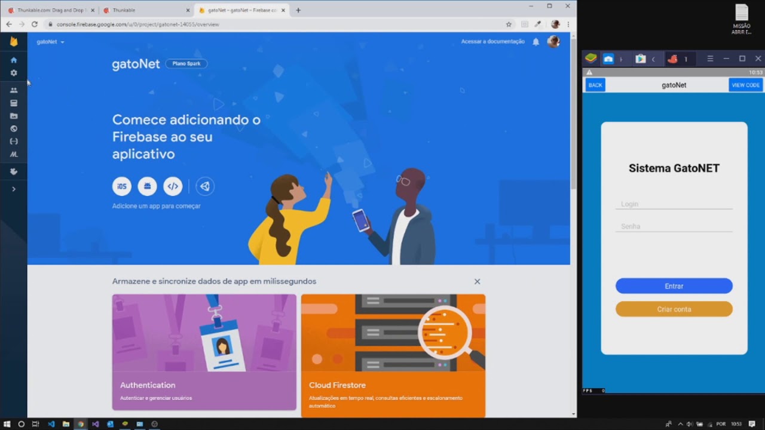Focus the Senha password field
Viewport: 765px width, 430px height.
coord(674,226)
